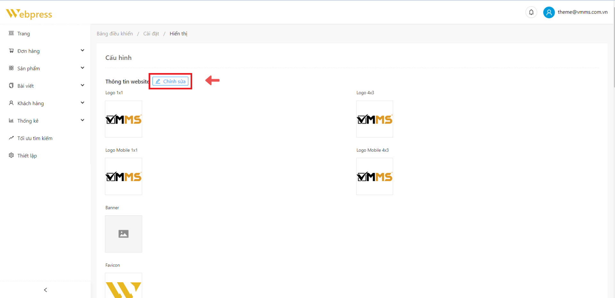Click the Khách hàng person icon
615x298 pixels.
[x=11, y=103]
